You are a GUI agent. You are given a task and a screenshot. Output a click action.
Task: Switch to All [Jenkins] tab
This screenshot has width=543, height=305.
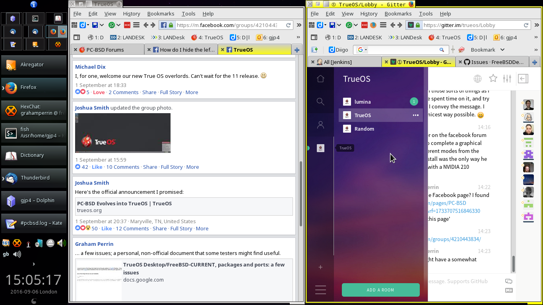click(345, 62)
